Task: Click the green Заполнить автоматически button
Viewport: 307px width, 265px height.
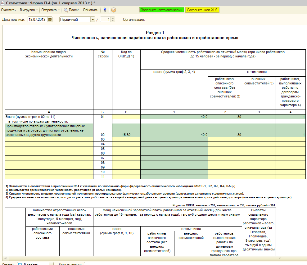Action: click(x=161, y=10)
